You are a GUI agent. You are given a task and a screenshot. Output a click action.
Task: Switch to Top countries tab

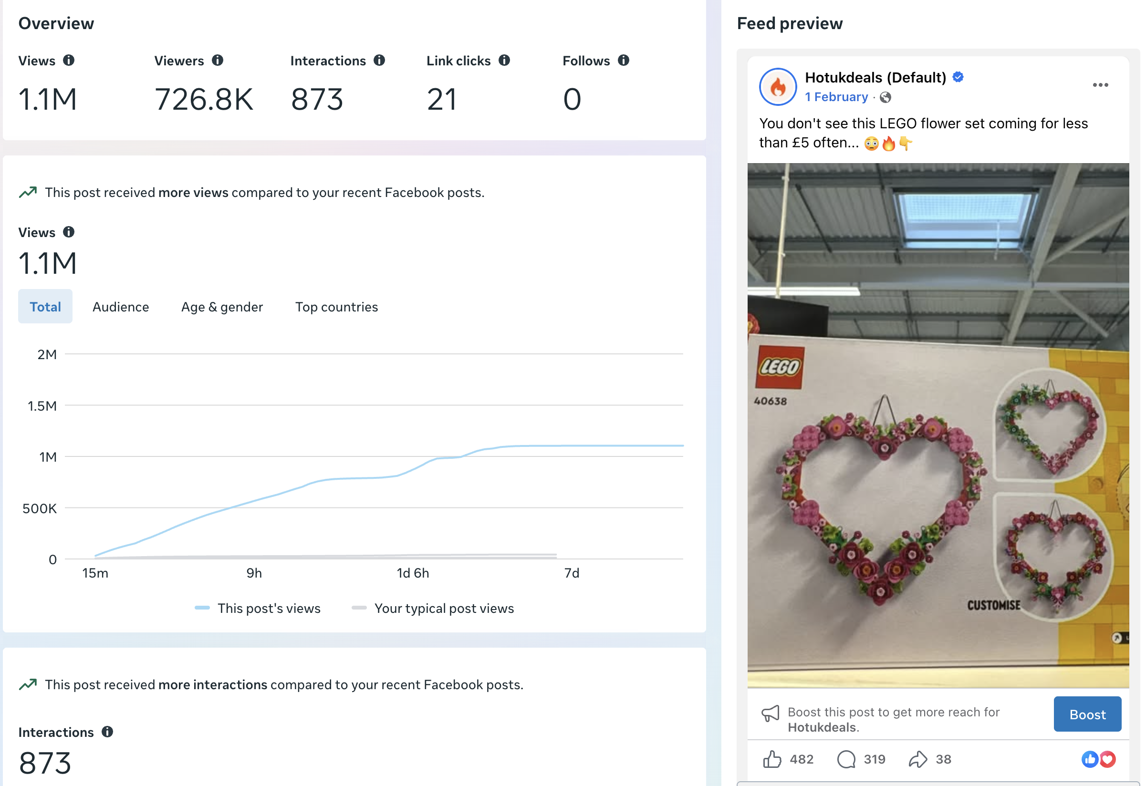click(x=337, y=307)
